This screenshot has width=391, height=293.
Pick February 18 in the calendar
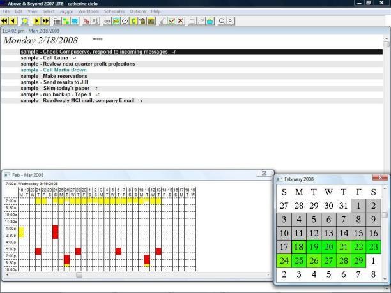299,247
